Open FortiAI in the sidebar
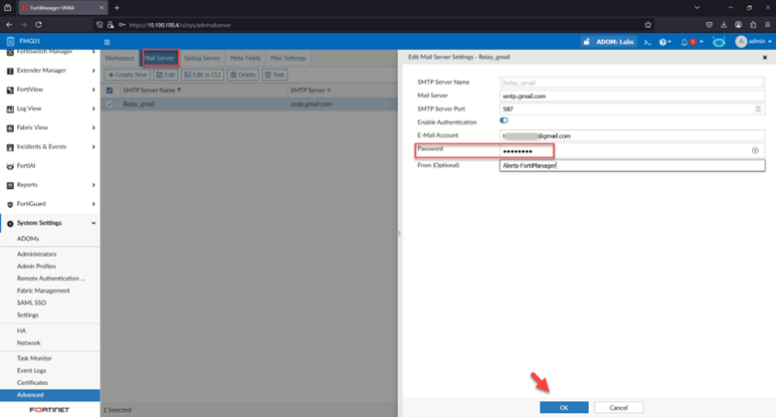Screen dimensions: 776x417 click(x=26, y=166)
